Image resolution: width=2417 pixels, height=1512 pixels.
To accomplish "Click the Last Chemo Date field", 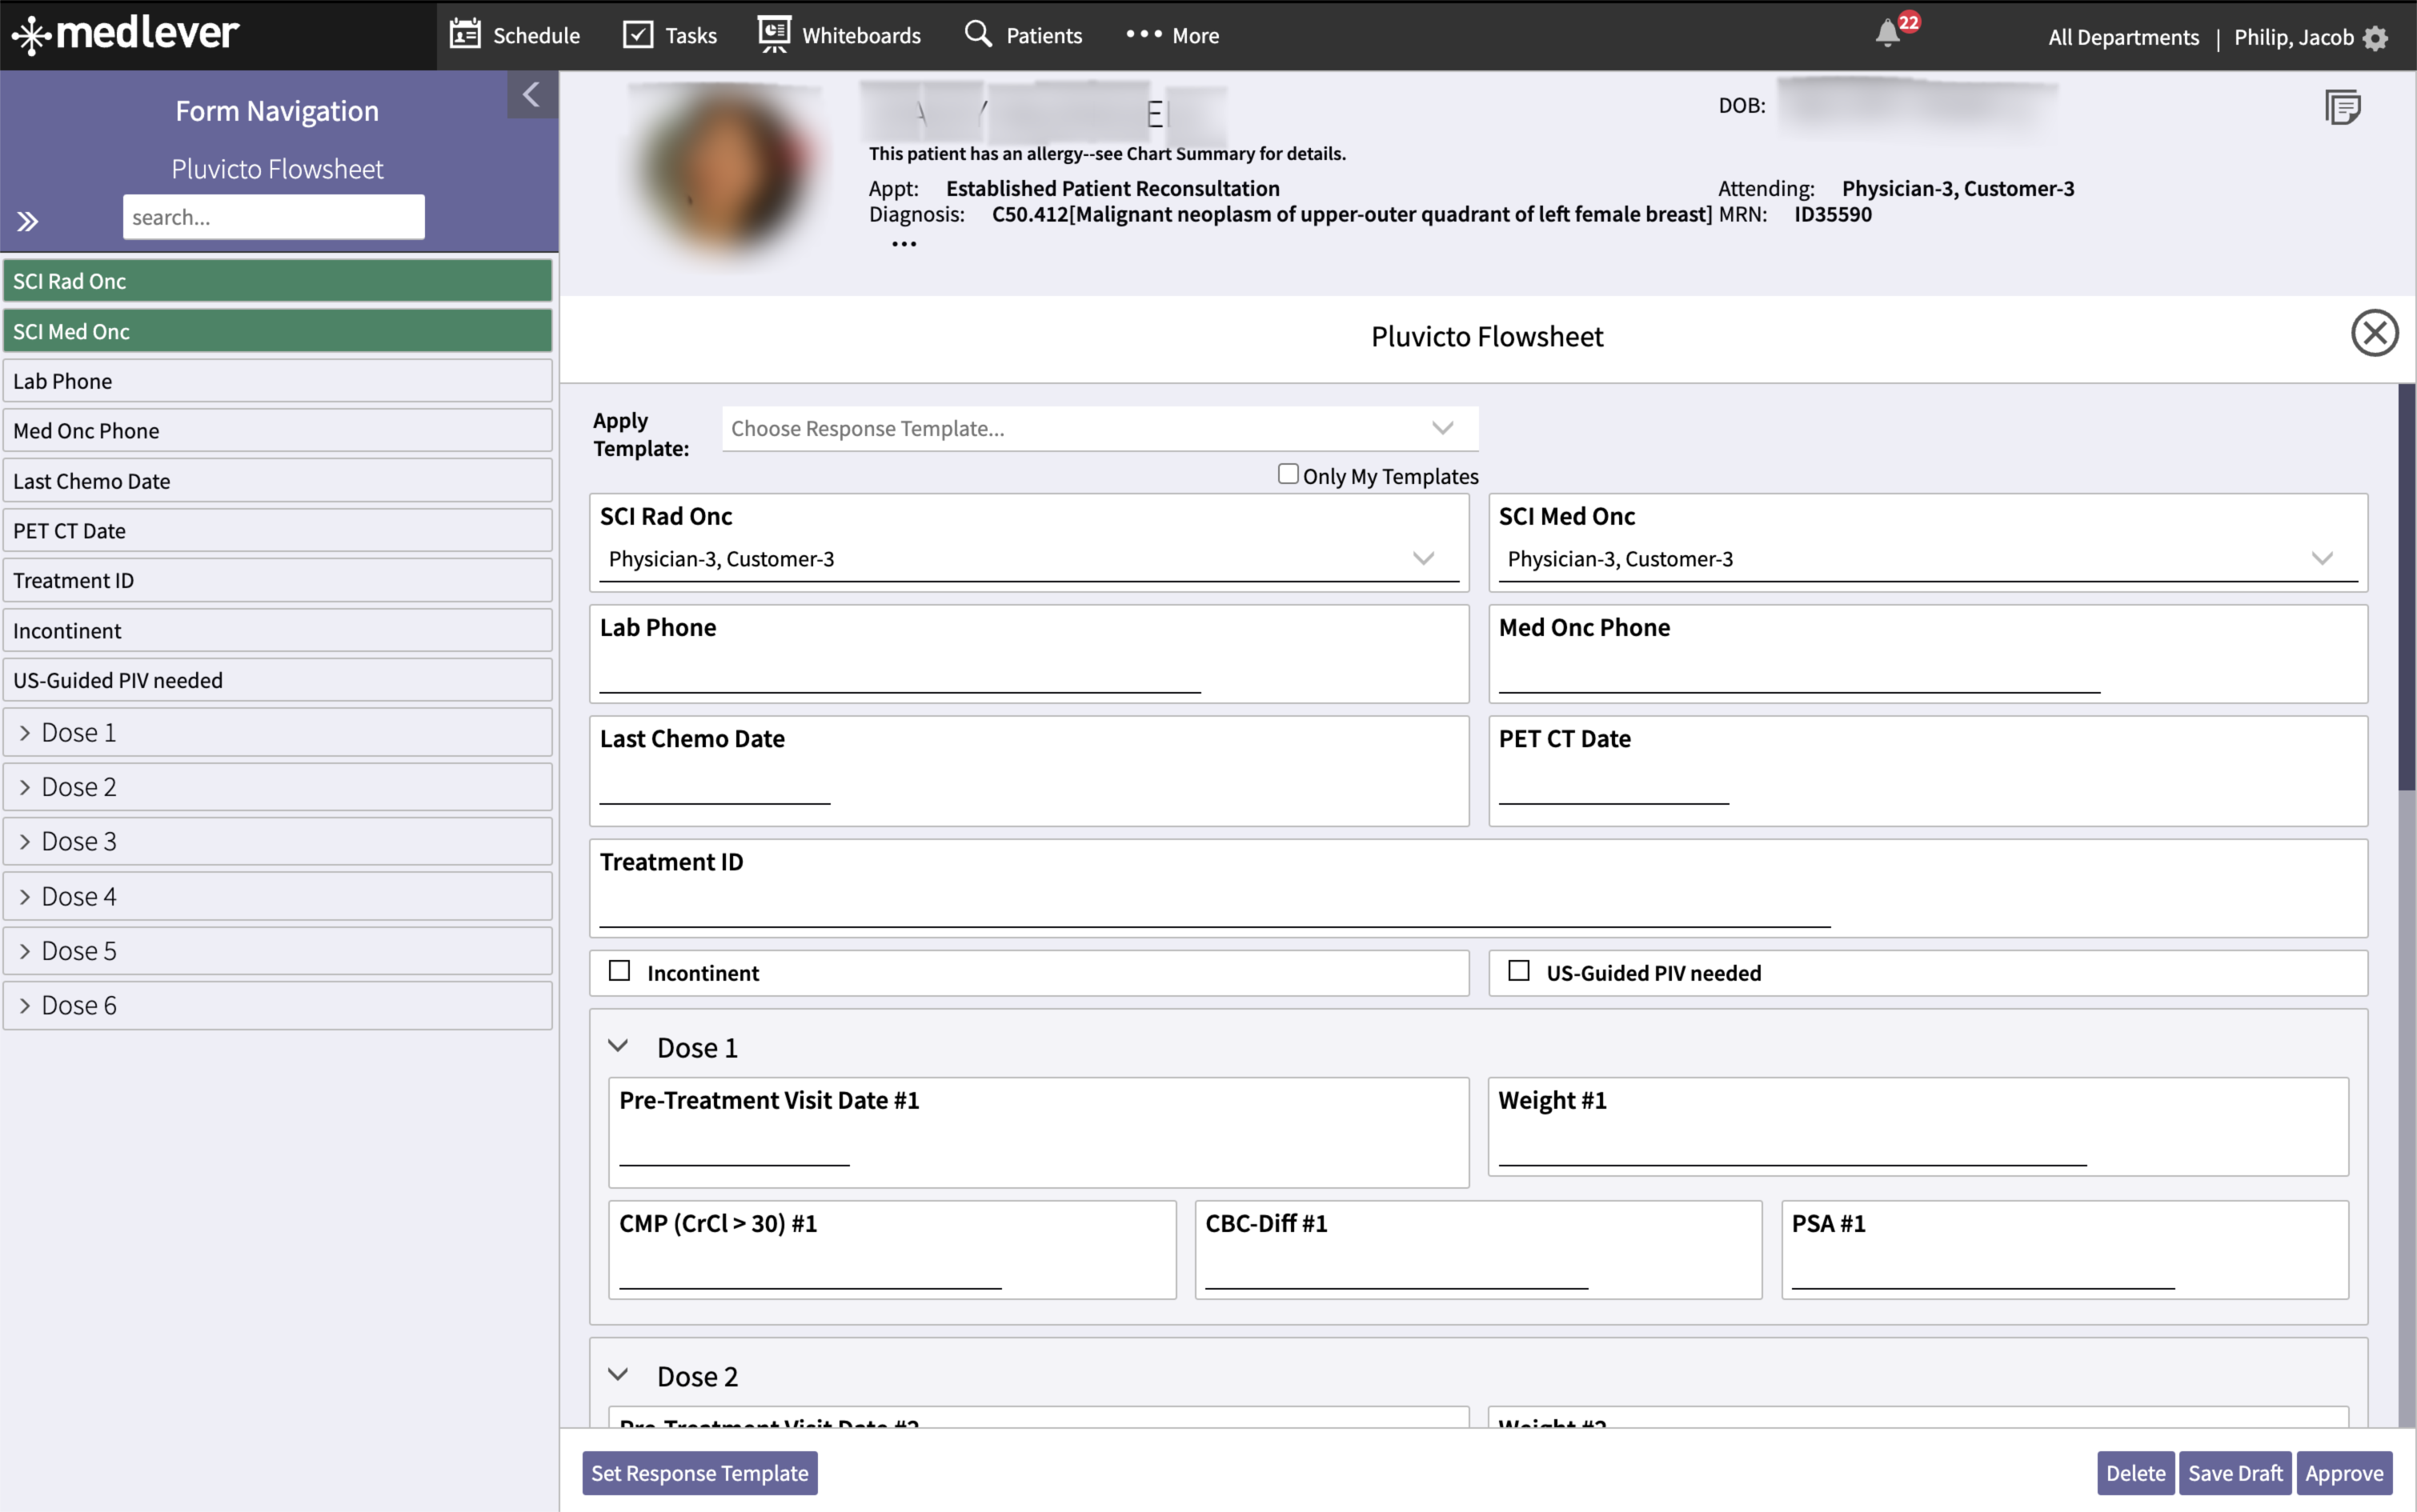I will 714,784.
